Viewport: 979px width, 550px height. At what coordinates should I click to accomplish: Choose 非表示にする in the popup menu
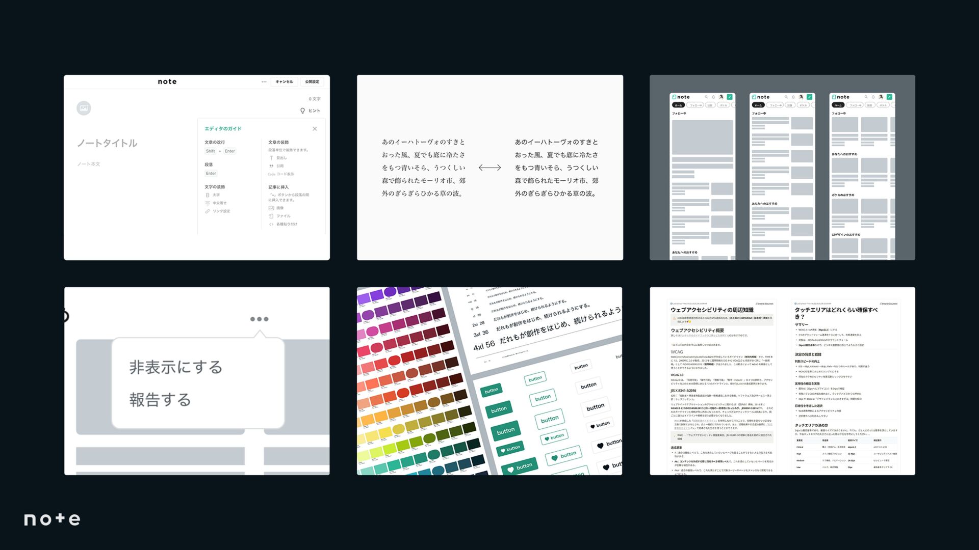tap(175, 367)
